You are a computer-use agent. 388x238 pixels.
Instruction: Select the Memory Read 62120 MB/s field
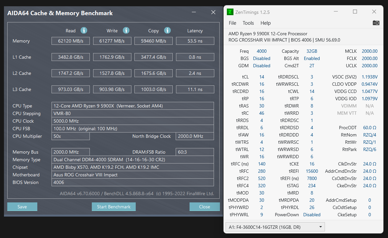[x=71, y=41]
